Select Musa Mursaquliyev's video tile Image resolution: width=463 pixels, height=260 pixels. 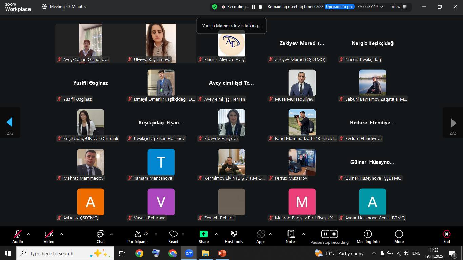tap(302, 83)
